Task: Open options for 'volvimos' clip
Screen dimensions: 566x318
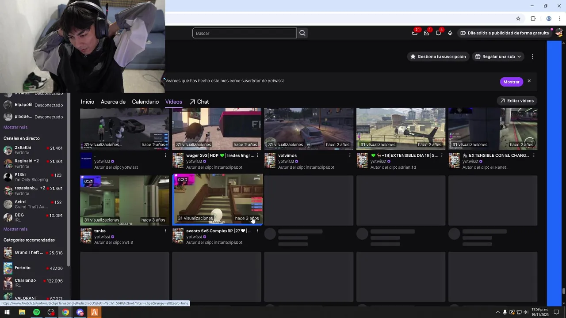Action: pyautogui.click(x=350, y=155)
